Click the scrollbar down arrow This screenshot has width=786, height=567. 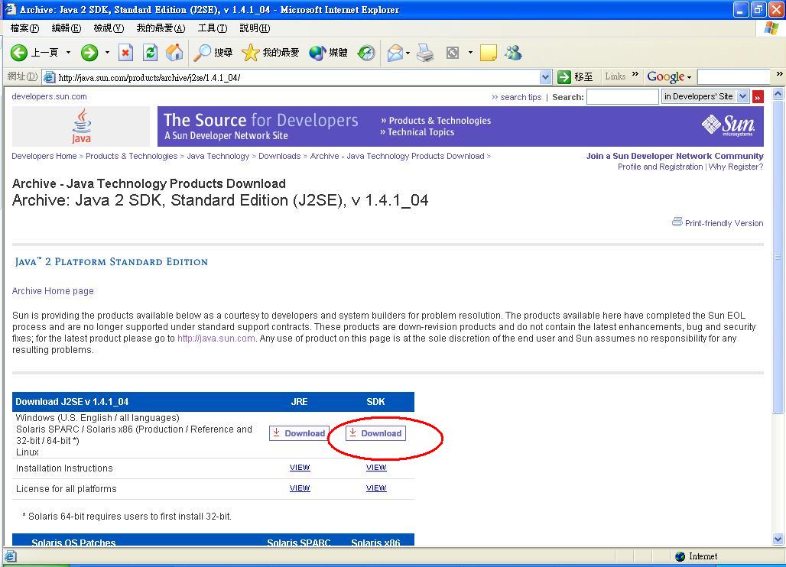tap(778, 539)
